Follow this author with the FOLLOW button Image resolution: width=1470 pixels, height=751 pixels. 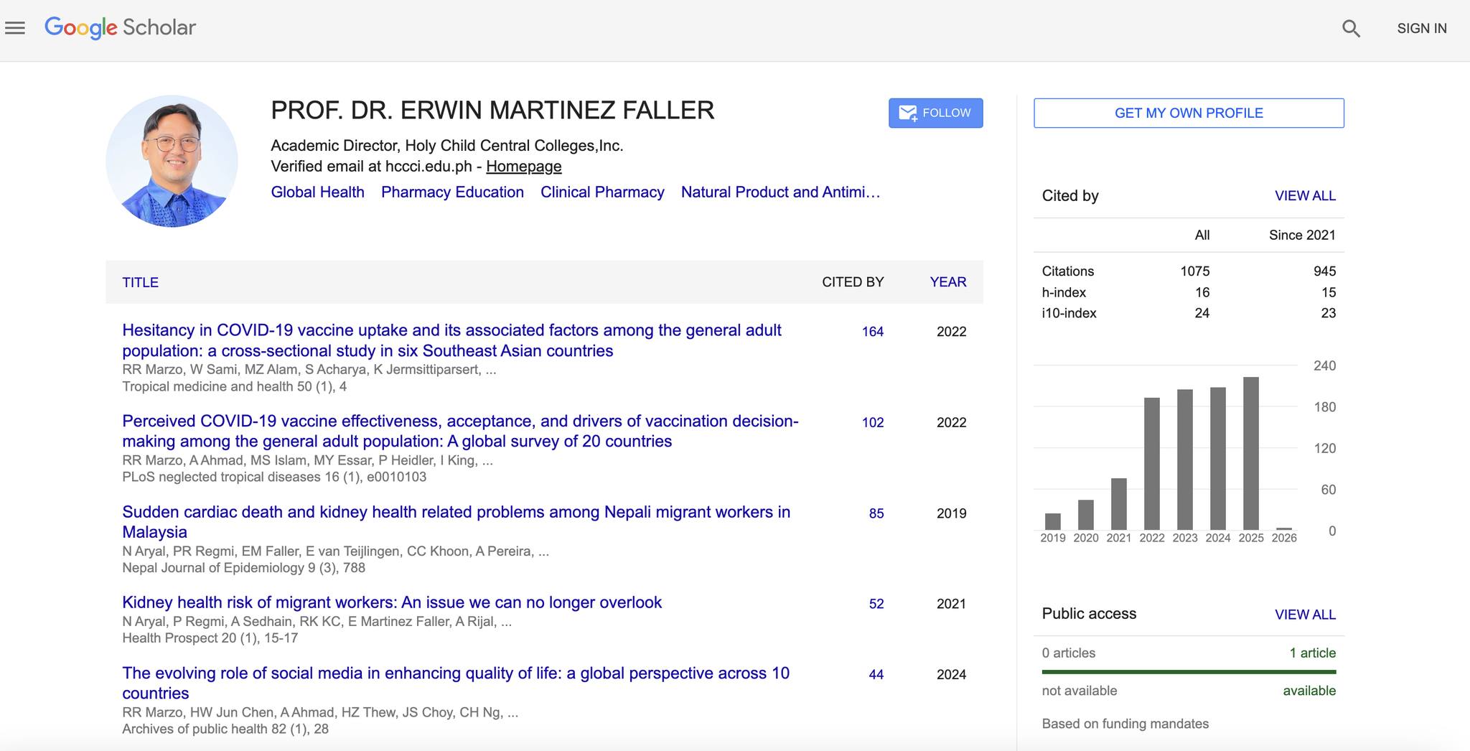click(935, 113)
